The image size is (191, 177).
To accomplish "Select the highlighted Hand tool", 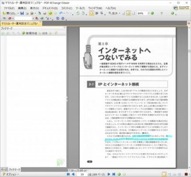I will pyautogui.click(x=91, y=13).
